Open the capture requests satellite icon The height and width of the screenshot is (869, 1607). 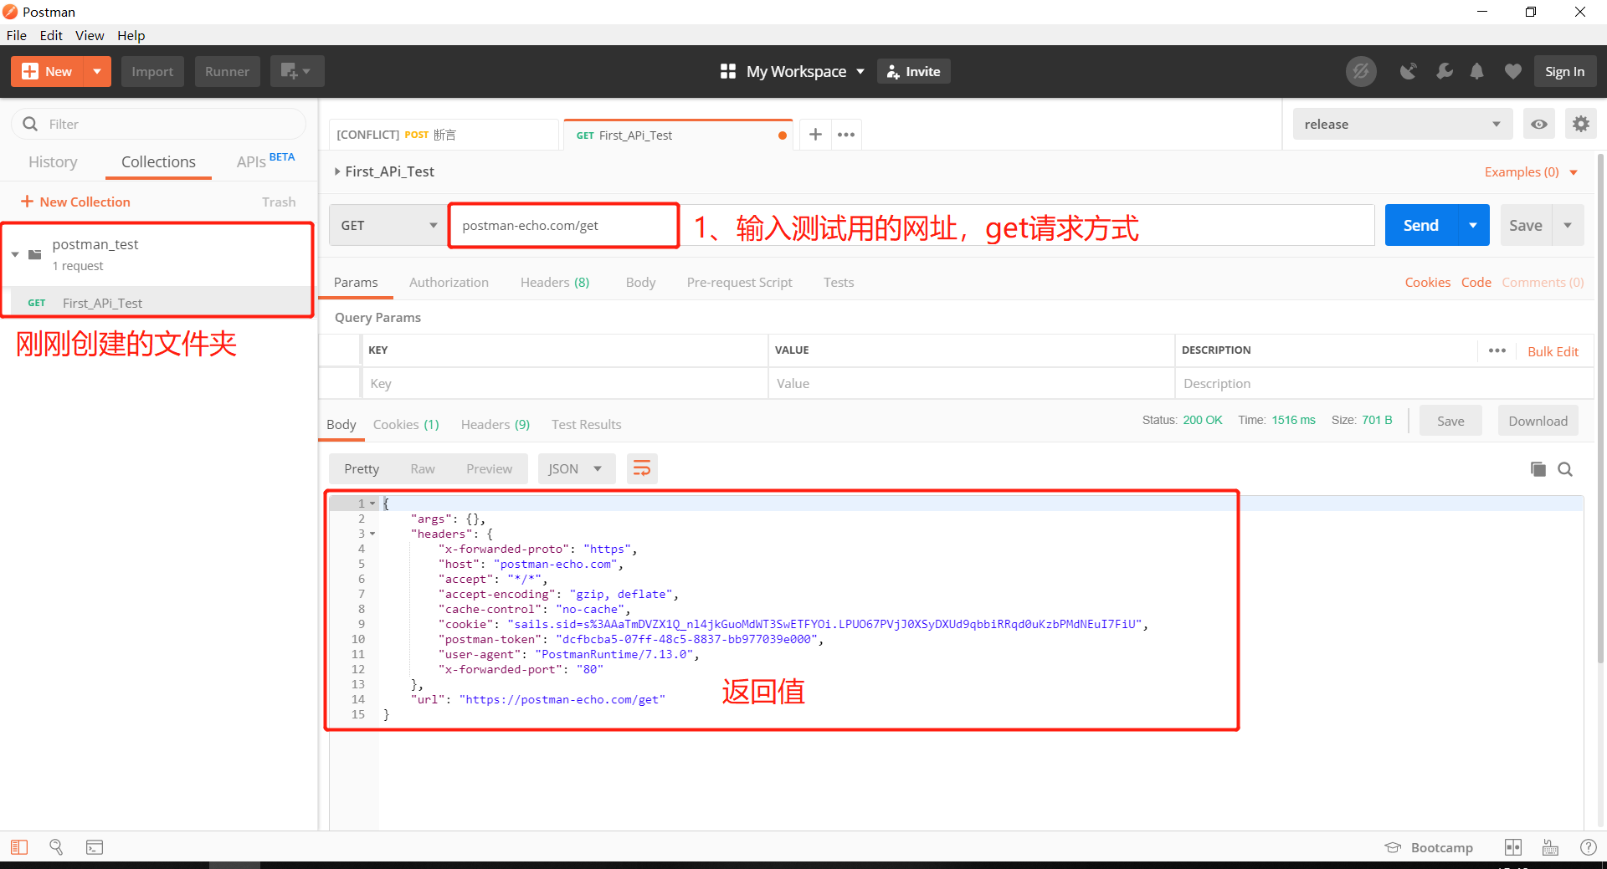click(x=1409, y=72)
